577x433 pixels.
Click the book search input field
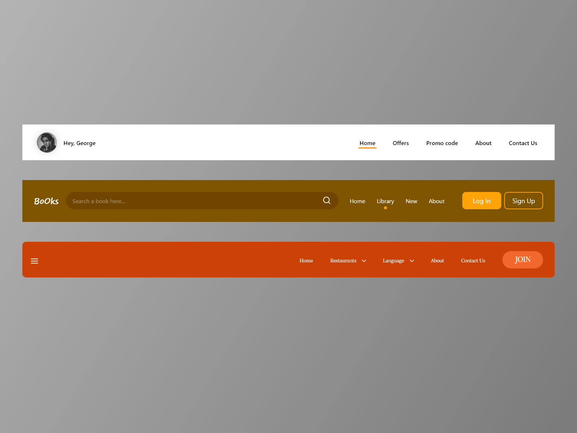(180, 201)
